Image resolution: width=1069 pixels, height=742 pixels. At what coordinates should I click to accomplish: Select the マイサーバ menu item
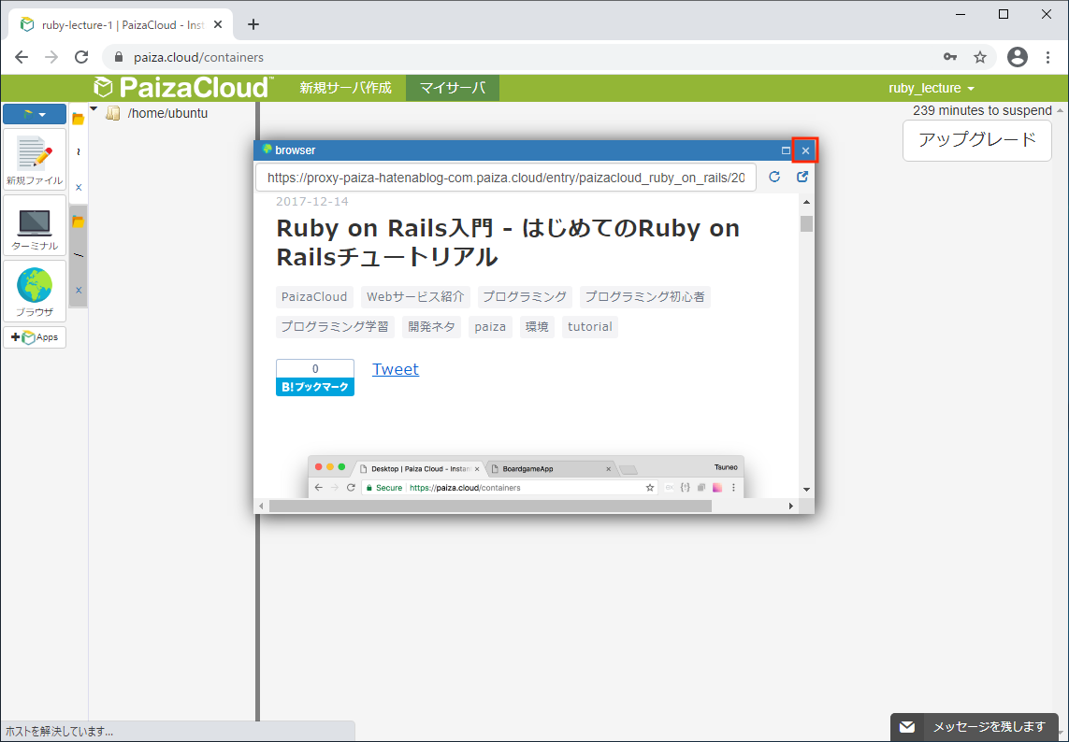[x=453, y=88]
